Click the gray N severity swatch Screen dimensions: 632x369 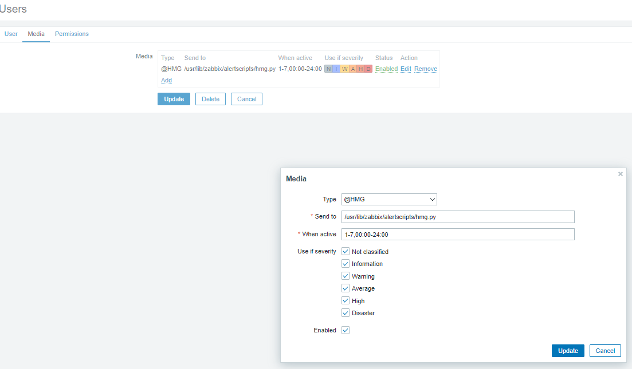pyautogui.click(x=328, y=69)
